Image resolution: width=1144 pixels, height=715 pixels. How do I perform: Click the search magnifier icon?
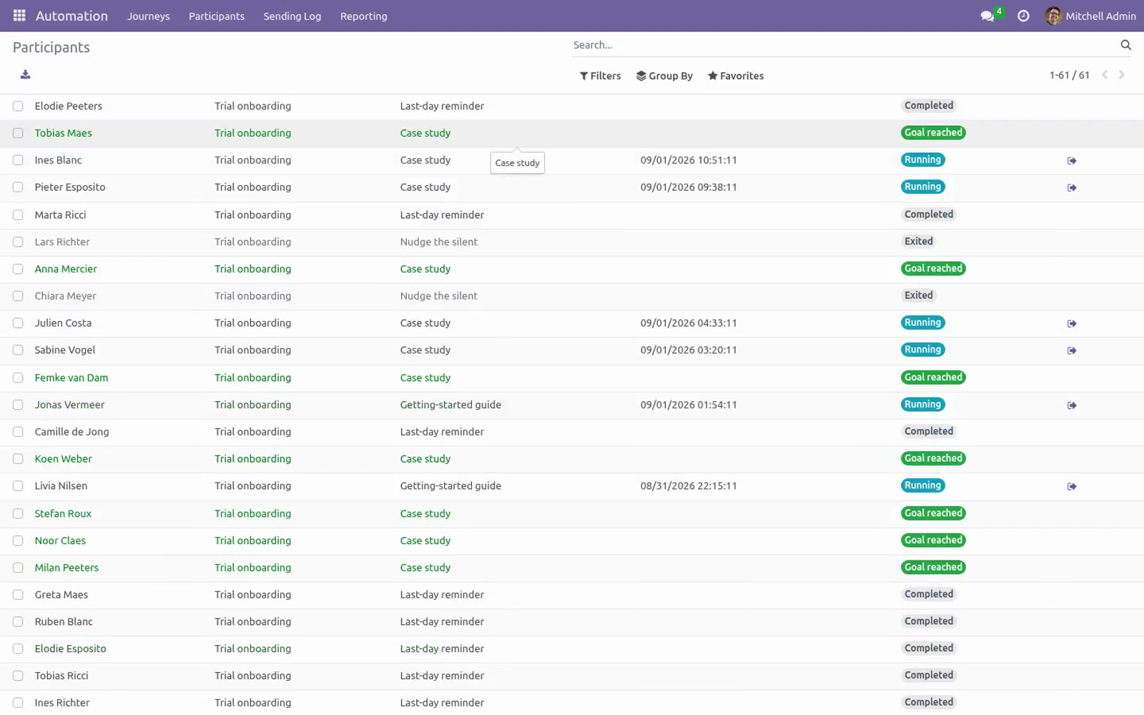[1125, 45]
